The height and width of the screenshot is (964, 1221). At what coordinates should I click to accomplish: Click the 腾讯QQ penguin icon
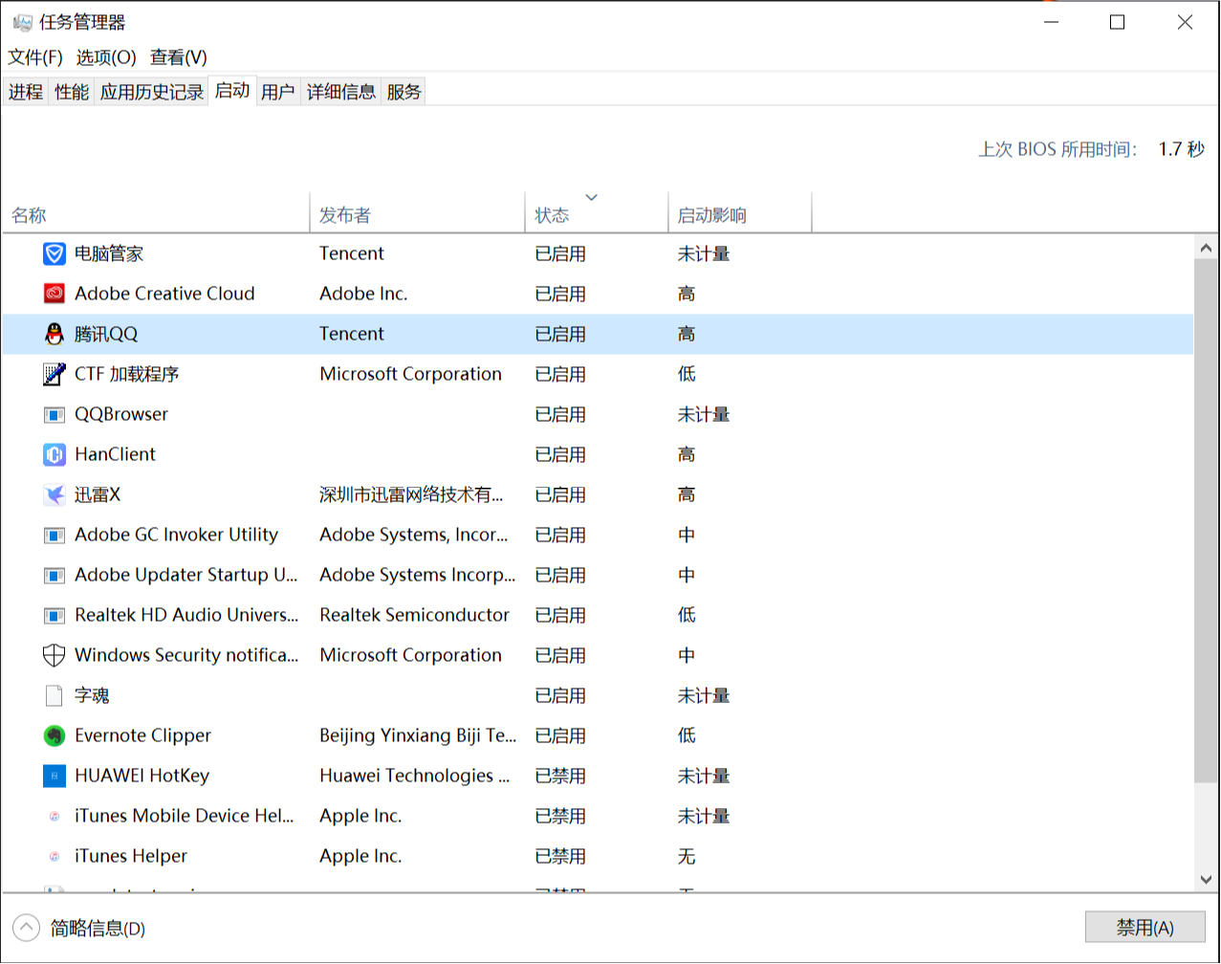point(55,334)
